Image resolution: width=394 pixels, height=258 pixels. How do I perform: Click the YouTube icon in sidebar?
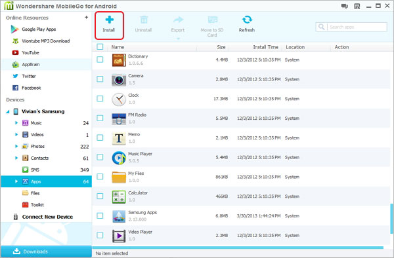[x=15, y=52]
